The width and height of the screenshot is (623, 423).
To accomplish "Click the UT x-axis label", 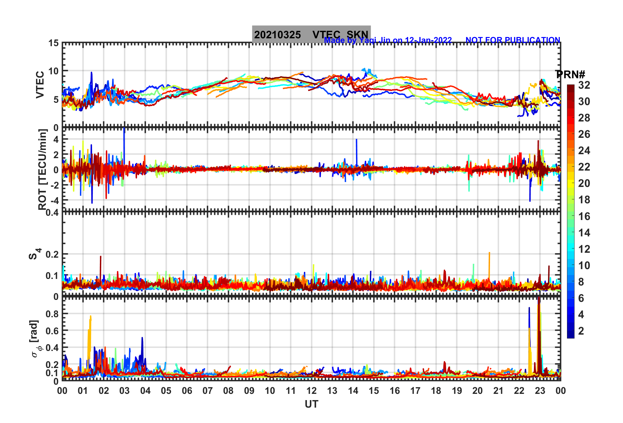I will click(x=311, y=404).
